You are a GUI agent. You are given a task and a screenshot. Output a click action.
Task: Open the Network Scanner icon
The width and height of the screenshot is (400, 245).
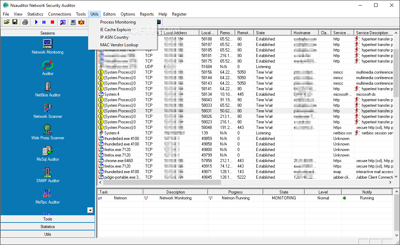(x=48, y=111)
